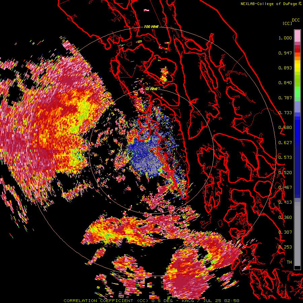Click the 0.520 scale value

(x=285, y=172)
